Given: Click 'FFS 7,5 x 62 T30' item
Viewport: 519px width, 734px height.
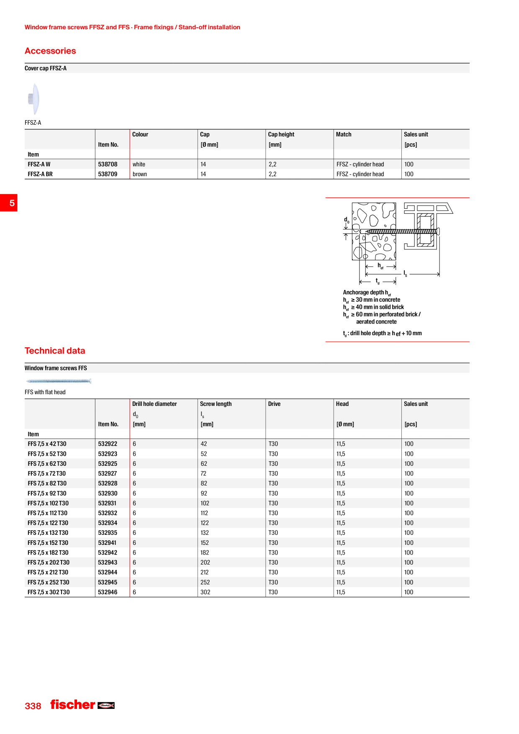Looking at the screenshot, I should click(47, 464).
